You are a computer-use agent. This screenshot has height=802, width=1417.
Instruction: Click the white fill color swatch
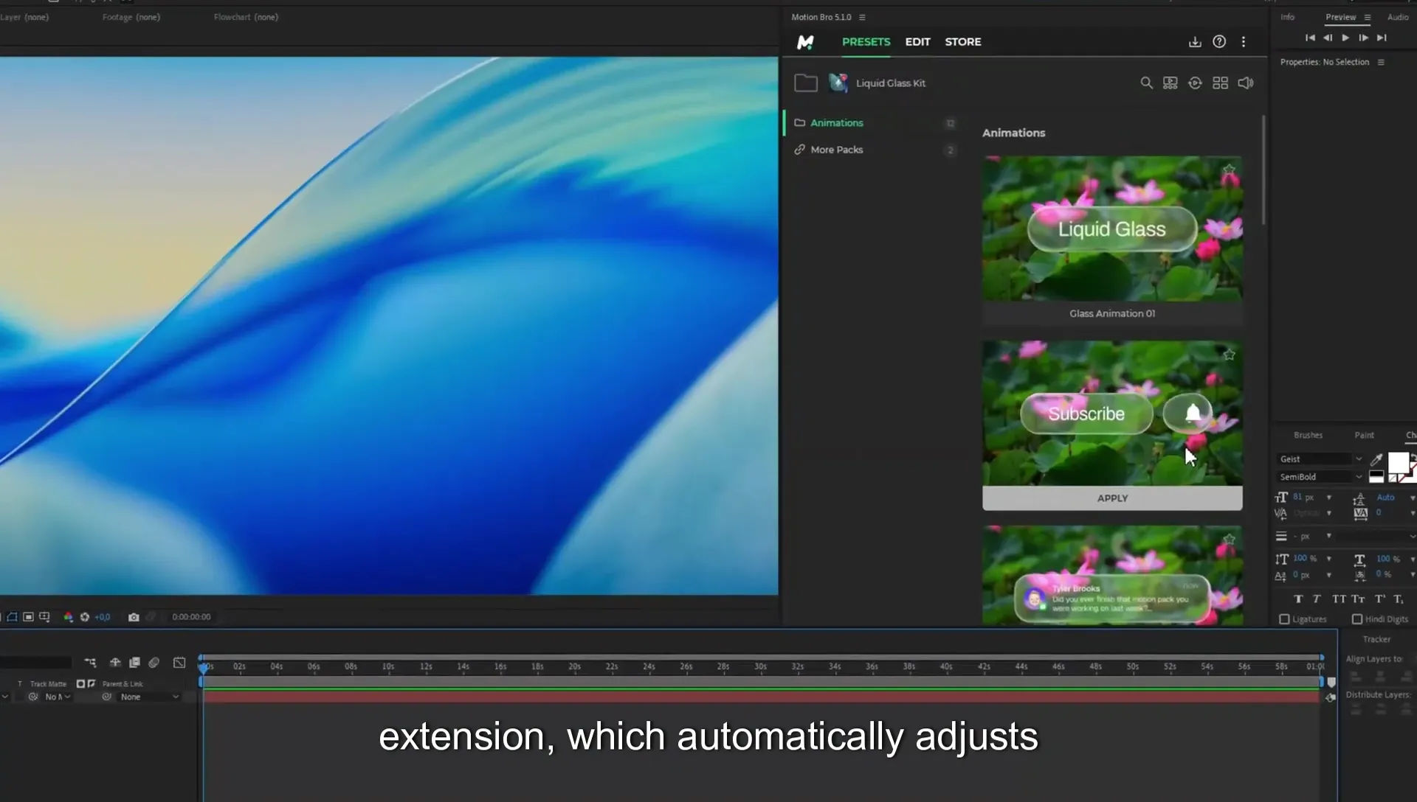point(1398,464)
